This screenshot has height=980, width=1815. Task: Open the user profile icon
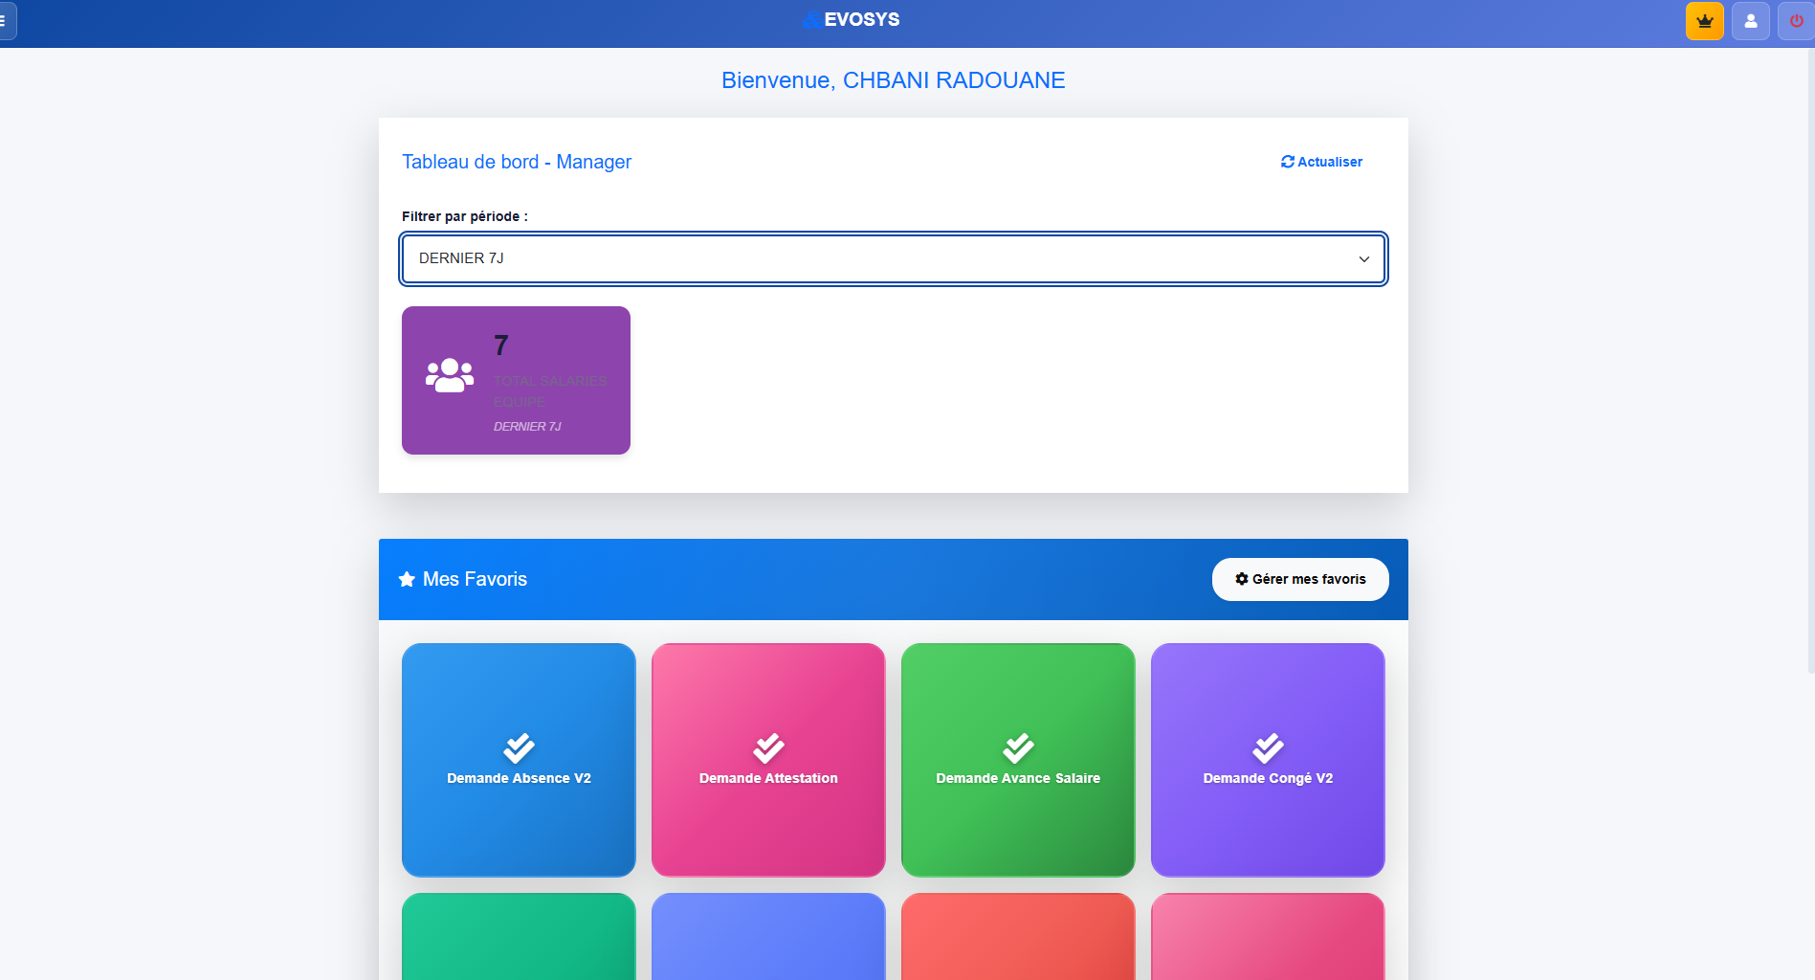[x=1751, y=20]
